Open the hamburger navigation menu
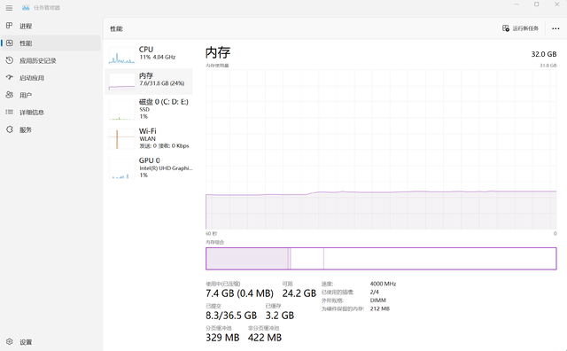Viewport: 567px width, 351px height. pos(9,8)
